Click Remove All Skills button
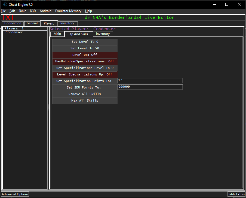Image resolution: width=246 pixels, height=198 pixels. click(x=85, y=94)
